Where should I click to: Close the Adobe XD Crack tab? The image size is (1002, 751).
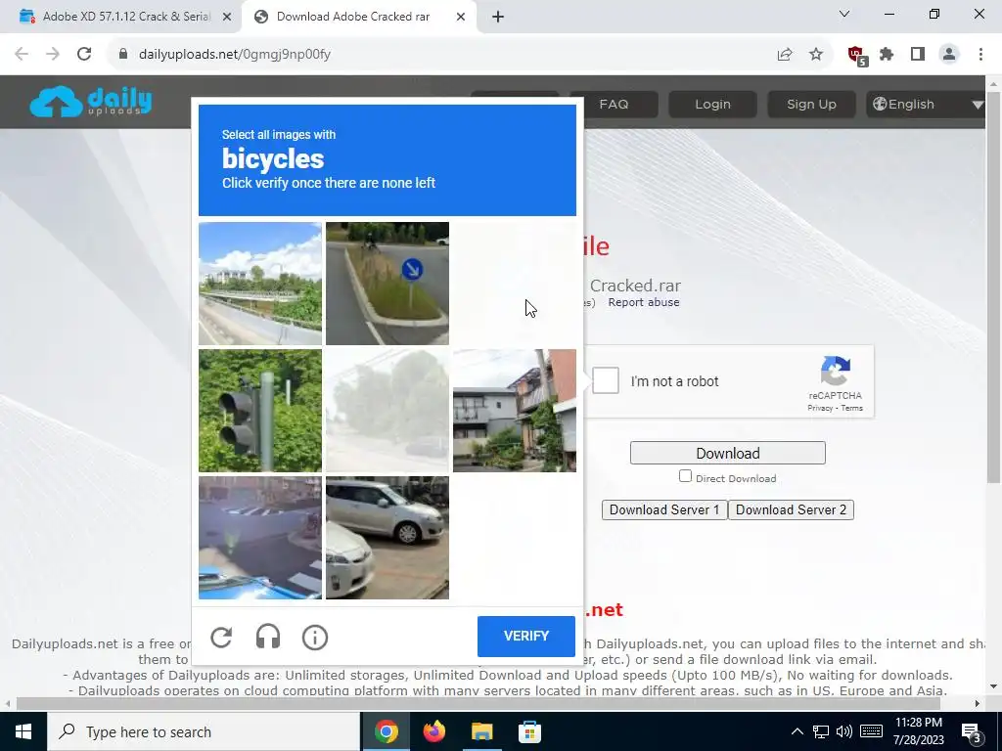227,17
